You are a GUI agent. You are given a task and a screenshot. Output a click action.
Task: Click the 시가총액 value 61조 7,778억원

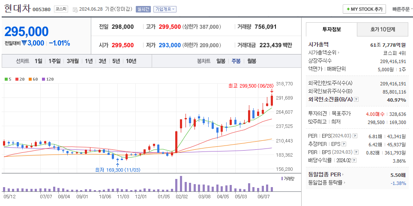pos(388,45)
